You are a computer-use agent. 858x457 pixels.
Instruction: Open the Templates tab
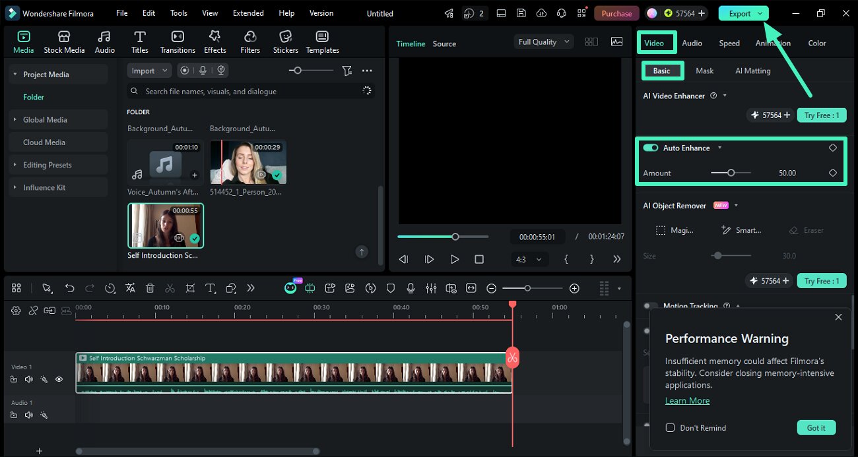tap(322, 42)
